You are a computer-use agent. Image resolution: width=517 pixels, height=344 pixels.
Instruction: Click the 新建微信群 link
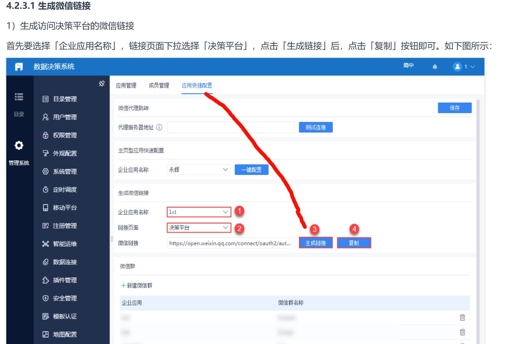[140, 285]
